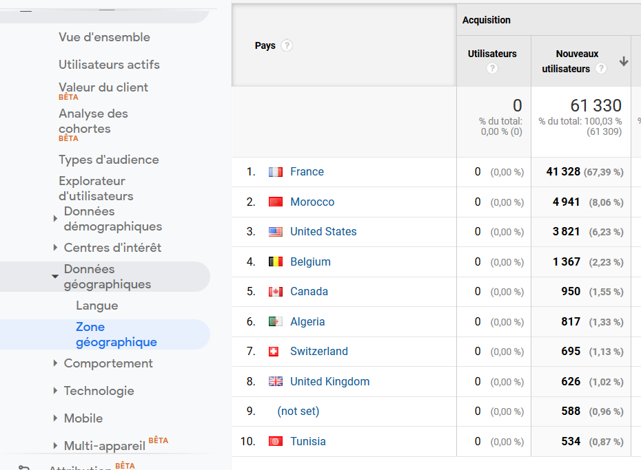This screenshot has height=470, width=641.
Task: Click the help icon next to Pays
Action: 287,46
